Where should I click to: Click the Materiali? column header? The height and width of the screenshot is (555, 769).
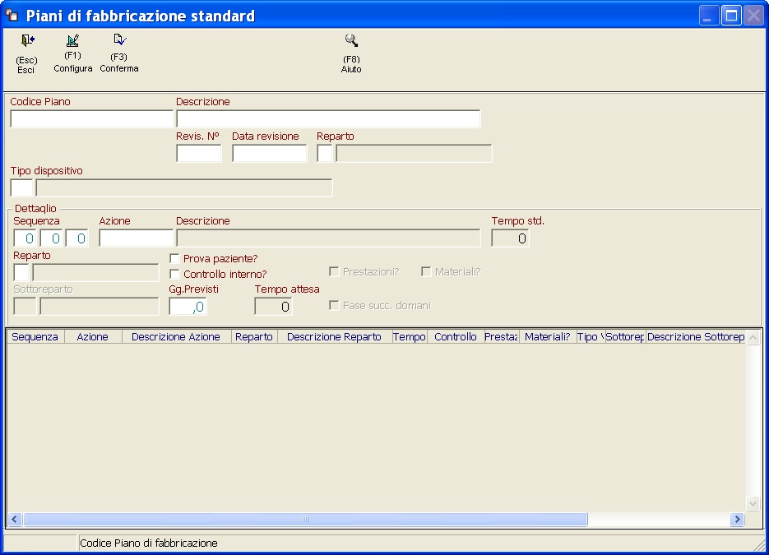click(548, 337)
